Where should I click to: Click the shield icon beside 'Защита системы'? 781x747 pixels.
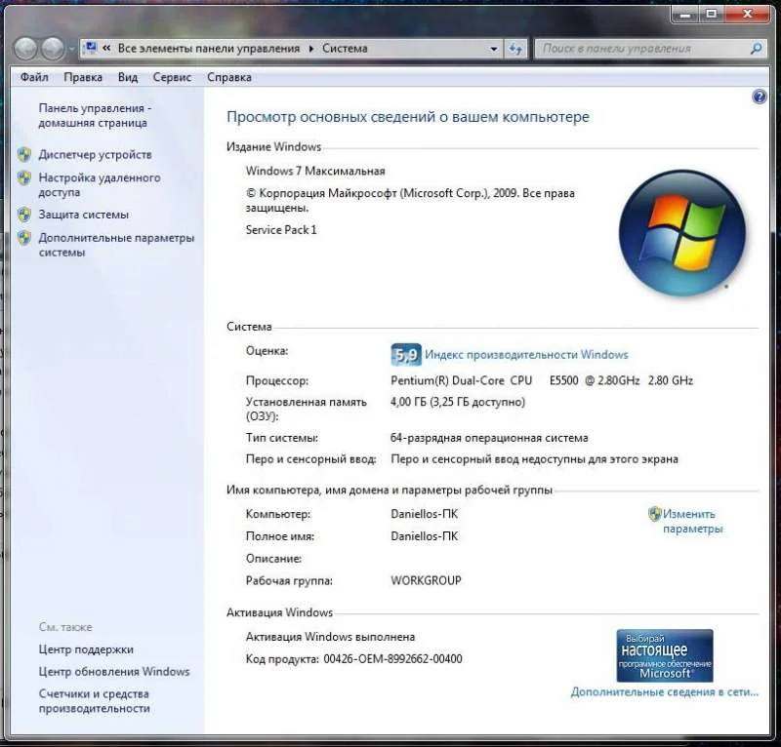tap(23, 215)
